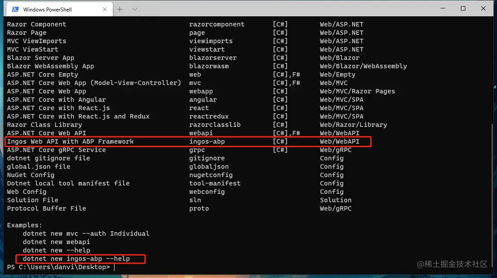497x278 pixels.
Task: Click 'Ingos Web API with ABP Framework' text
Action: 70,141
